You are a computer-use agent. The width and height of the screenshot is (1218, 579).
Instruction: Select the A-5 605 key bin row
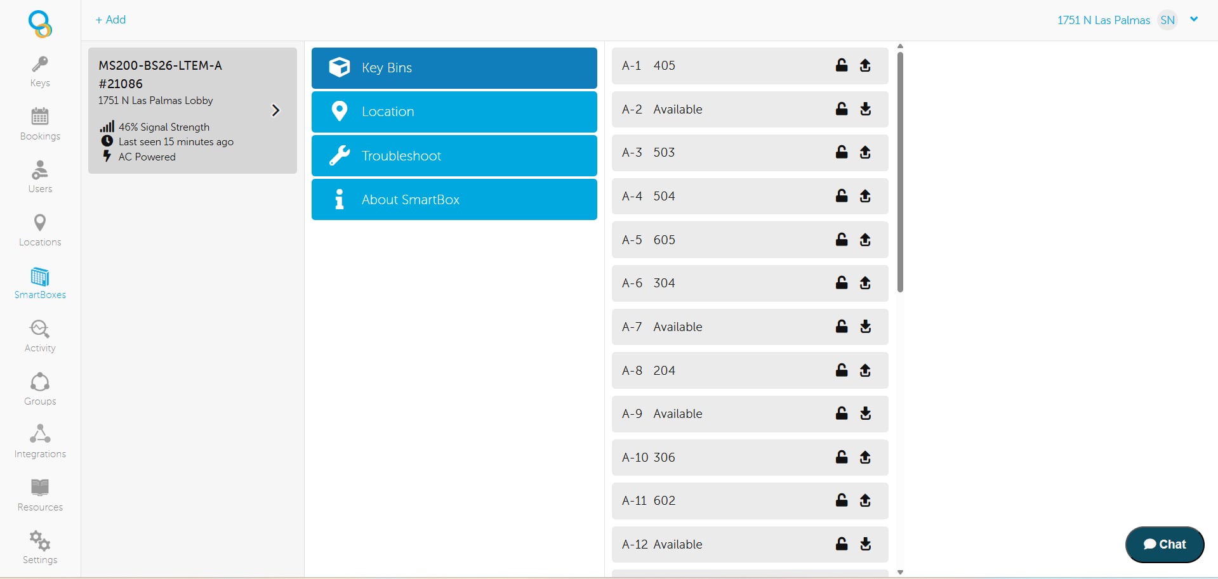coord(717,240)
